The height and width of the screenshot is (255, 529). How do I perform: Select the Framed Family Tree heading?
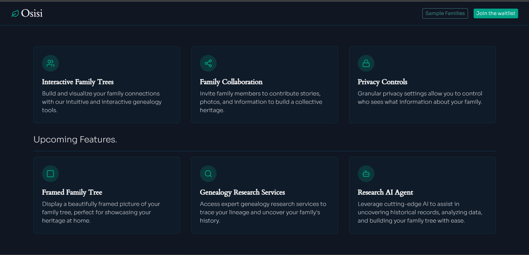[72, 192]
